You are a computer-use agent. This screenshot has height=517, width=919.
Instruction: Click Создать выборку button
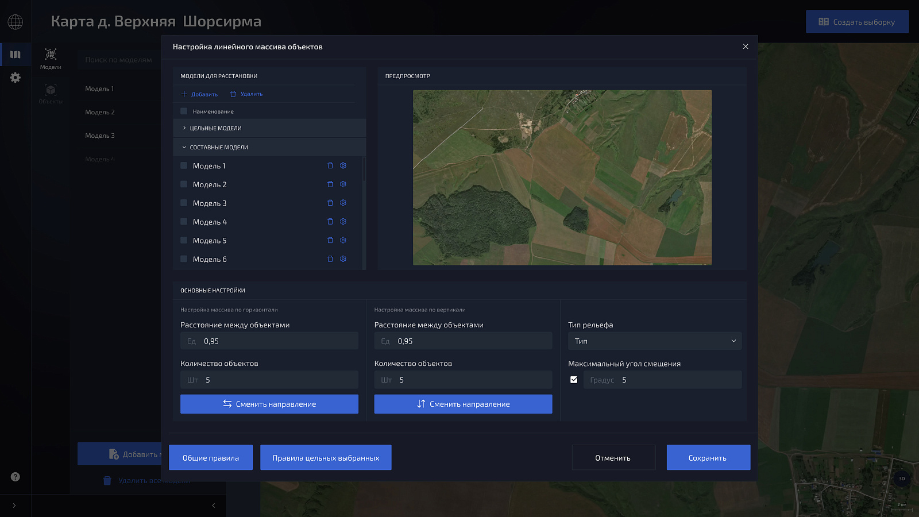(x=857, y=22)
